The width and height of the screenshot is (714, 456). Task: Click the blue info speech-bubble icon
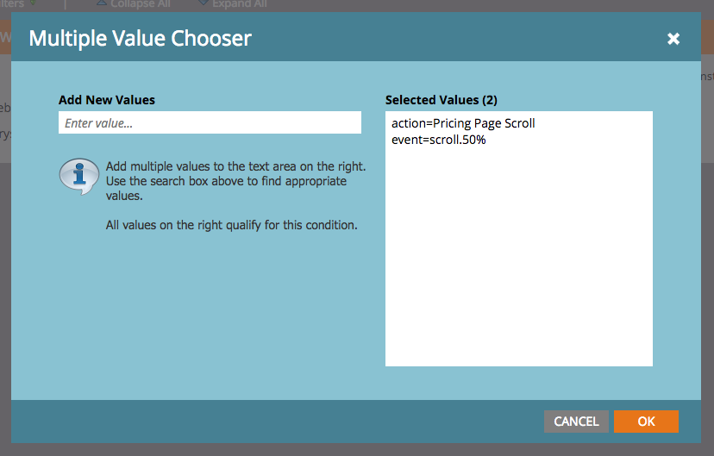[78, 176]
